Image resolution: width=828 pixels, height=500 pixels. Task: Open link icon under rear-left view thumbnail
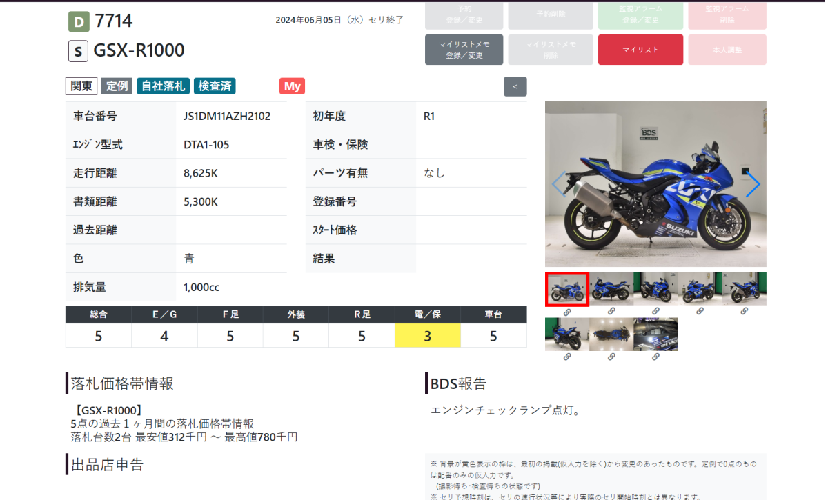(x=567, y=357)
